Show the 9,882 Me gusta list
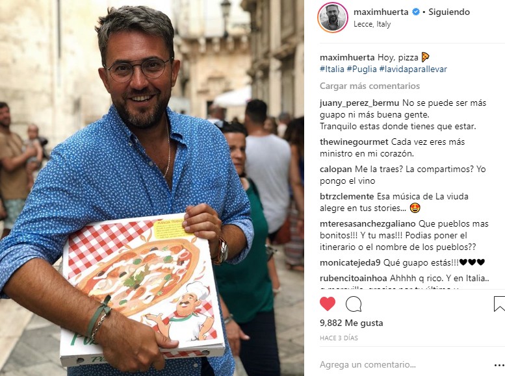This screenshot has height=376, width=505. pyautogui.click(x=352, y=323)
